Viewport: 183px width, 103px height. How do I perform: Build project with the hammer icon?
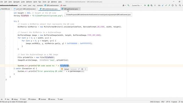coord(128,5)
